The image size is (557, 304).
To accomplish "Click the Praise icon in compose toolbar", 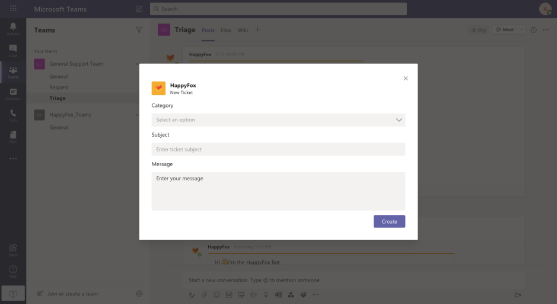I will [266, 295].
